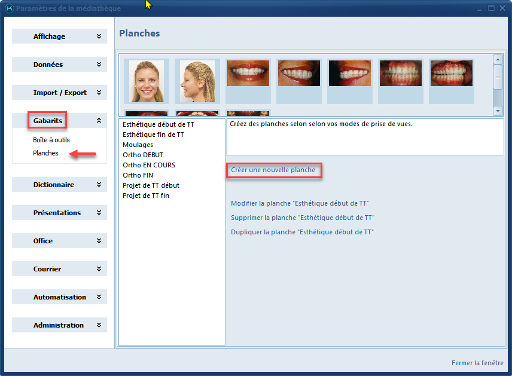Viewport: 512px width, 376px height.
Task: Expand the Données section chevron
Action: pos(99,65)
